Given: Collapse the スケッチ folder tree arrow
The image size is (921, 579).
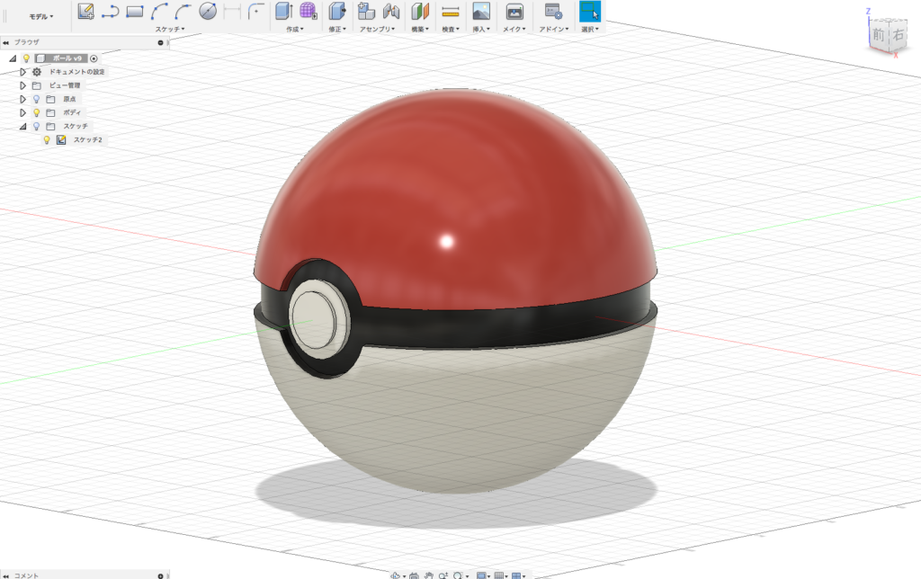Looking at the screenshot, I should 23,127.
